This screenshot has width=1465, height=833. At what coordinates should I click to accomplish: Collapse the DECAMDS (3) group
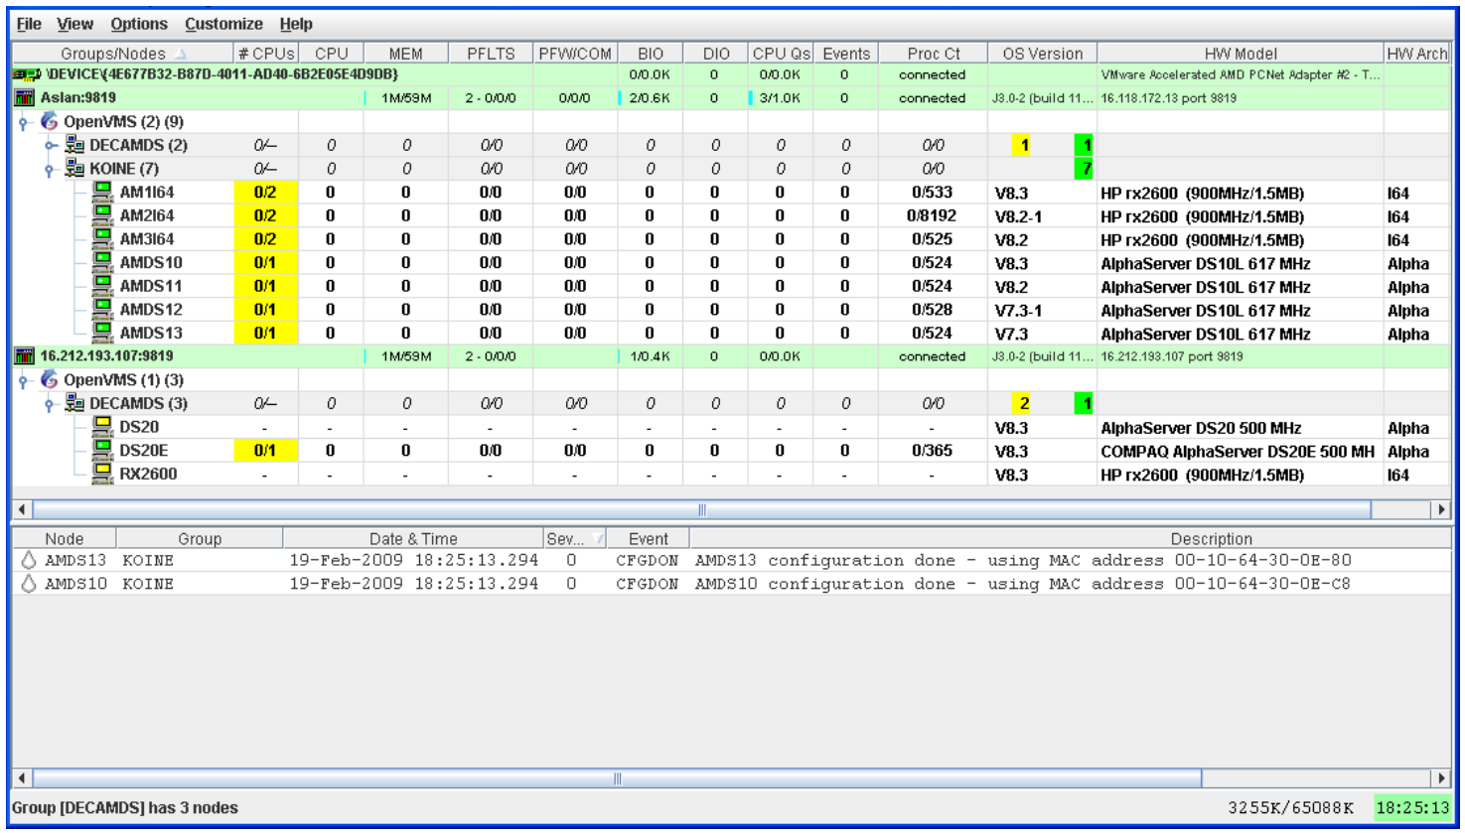[50, 404]
